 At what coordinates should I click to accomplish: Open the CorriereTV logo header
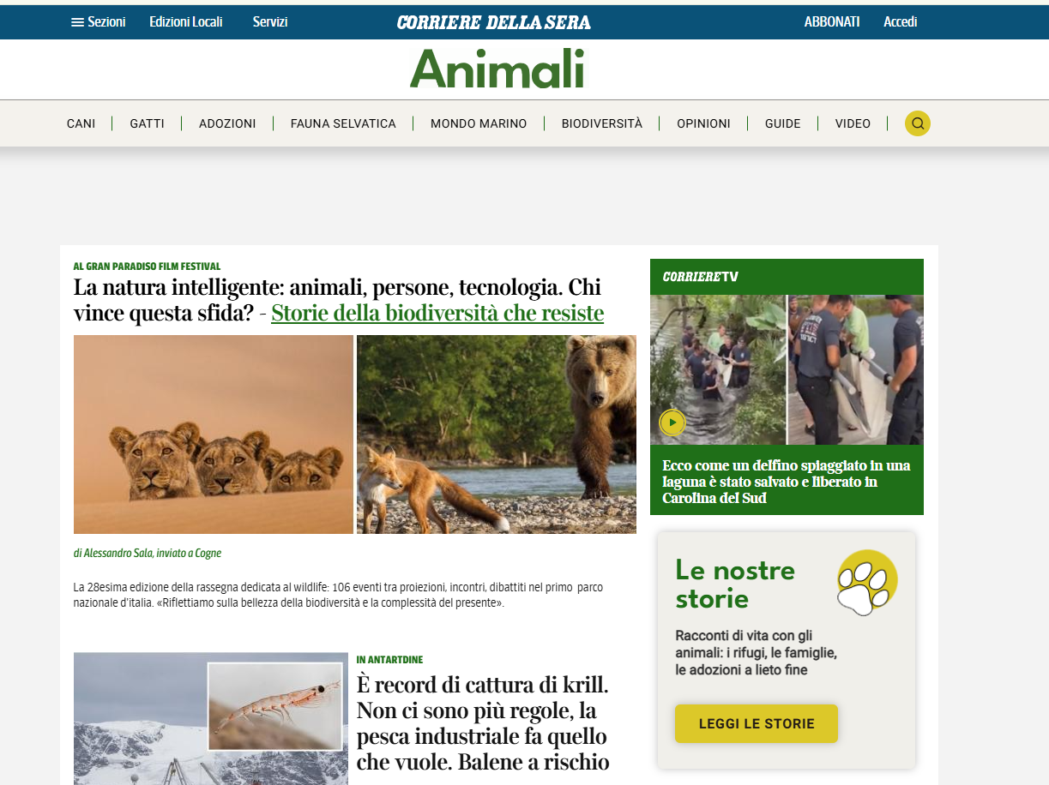pyautogui.click(x=701, y=277)
